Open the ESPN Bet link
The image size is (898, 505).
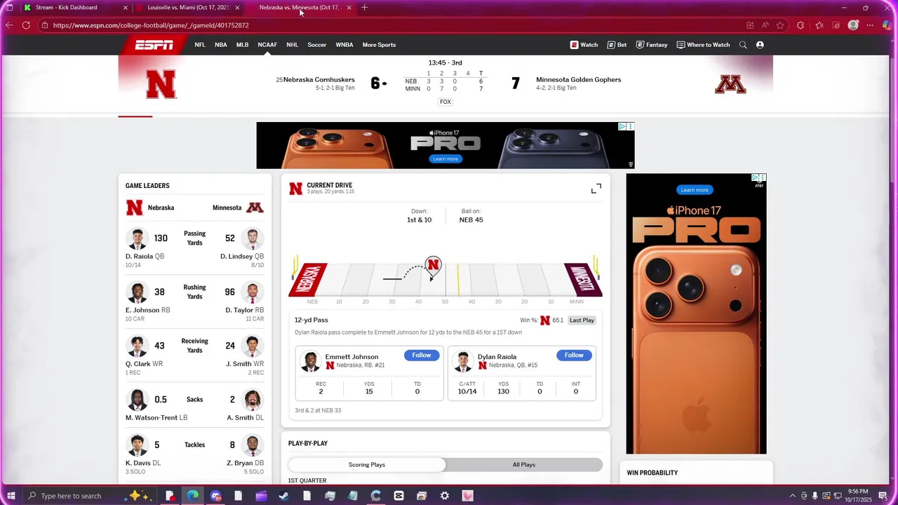(617, 45)
